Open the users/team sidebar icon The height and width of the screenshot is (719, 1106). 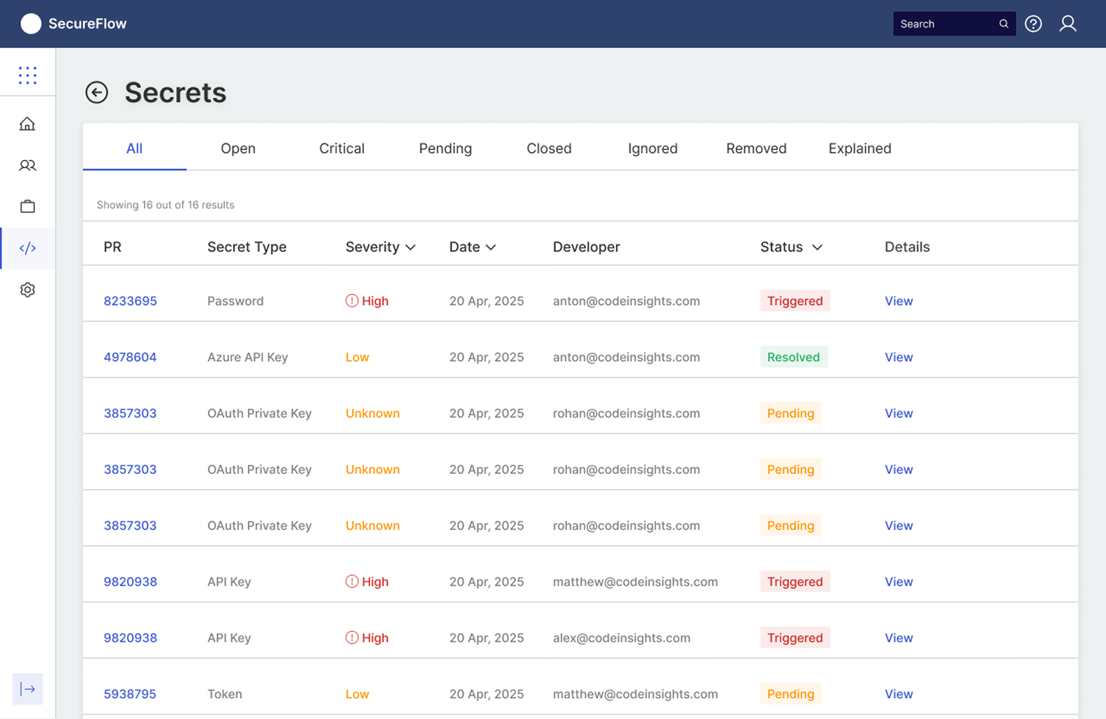[x=27, y=165]
